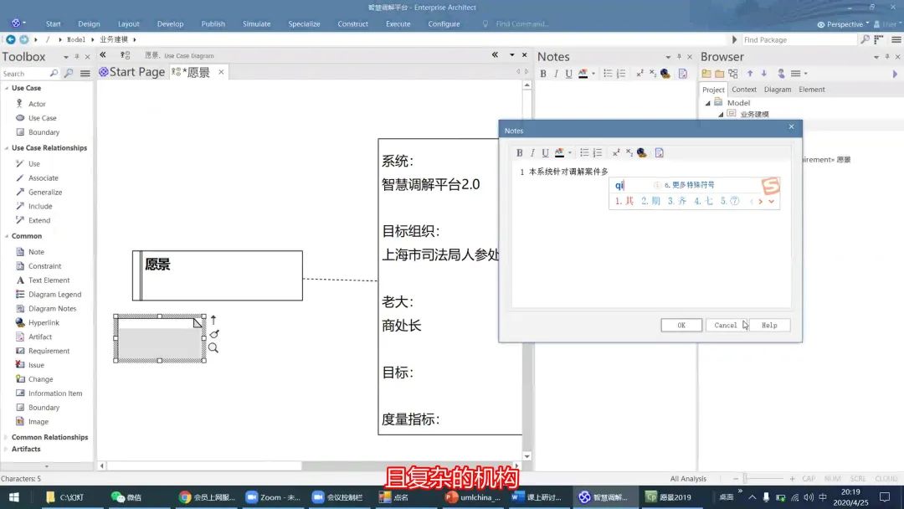Switch to Context tab in Browser

pyautogui.click(x=744, y=90)
